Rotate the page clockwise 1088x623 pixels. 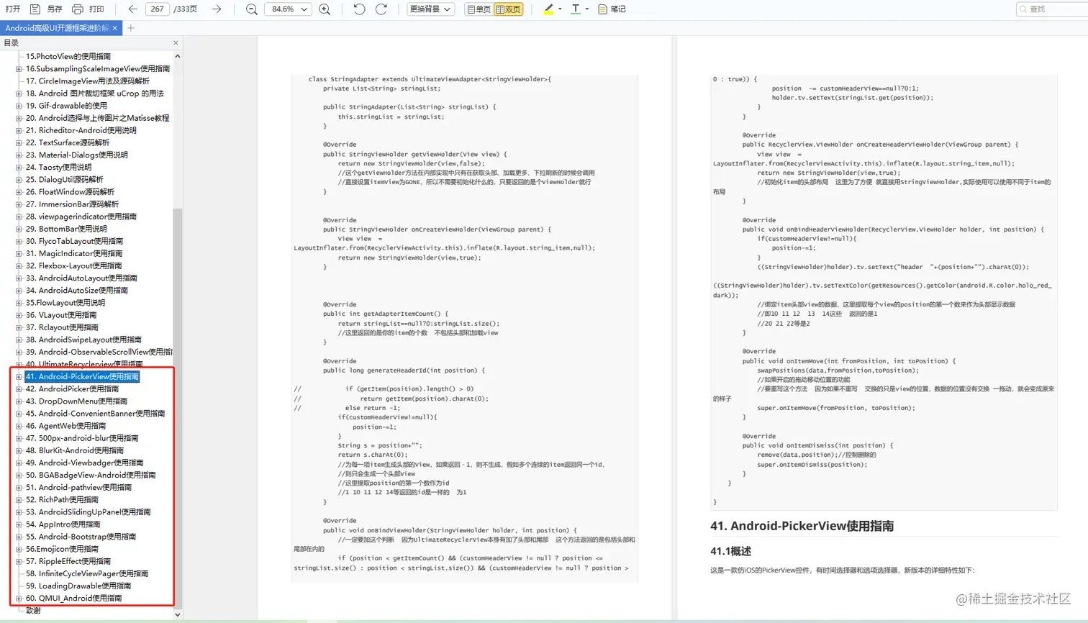(381, 9)
